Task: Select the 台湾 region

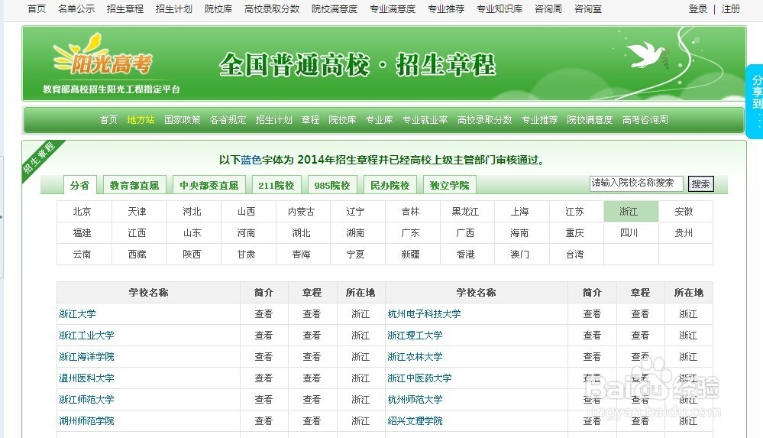Action: click(x=574, y=255)
